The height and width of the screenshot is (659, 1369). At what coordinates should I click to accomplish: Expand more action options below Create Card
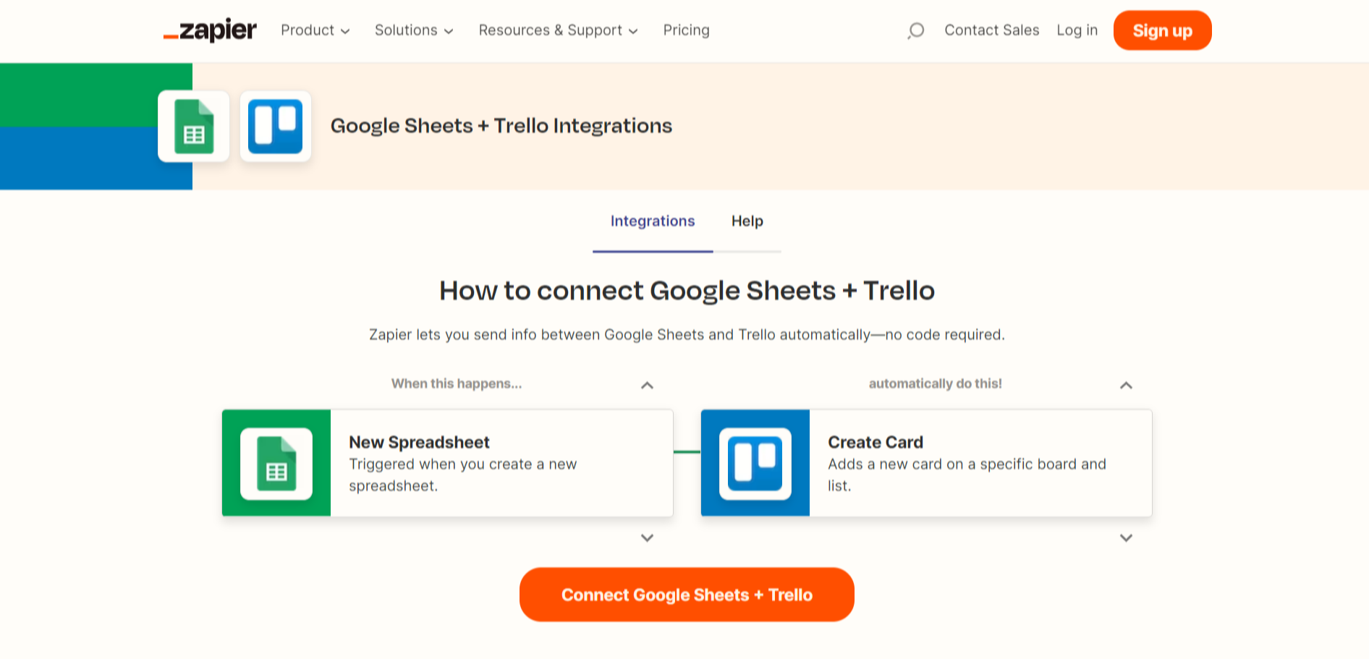[x=1126, y=538]
